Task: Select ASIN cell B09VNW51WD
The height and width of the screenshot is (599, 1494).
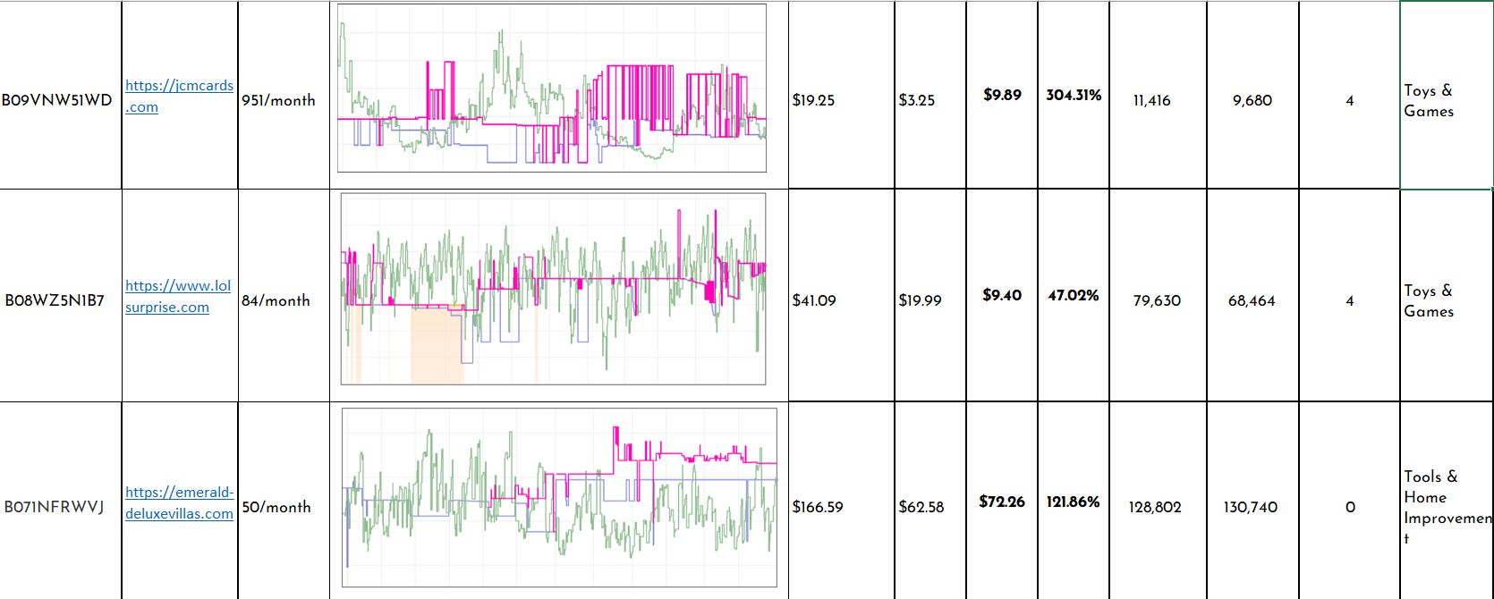Action: pos(61,95)
